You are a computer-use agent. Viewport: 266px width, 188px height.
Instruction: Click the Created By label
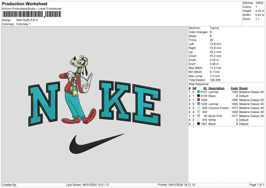pos(9,185)
